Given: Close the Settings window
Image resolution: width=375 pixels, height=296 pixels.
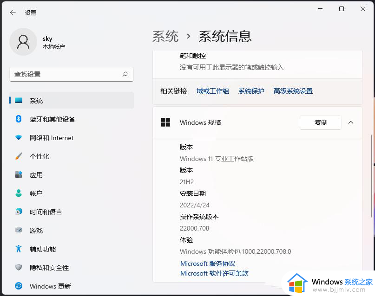Looking at the screenshot, I should click(363, 9).
